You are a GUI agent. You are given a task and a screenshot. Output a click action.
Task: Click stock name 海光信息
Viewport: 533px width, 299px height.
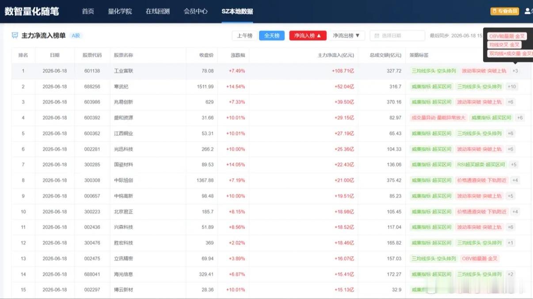click(x=123, y=274)
